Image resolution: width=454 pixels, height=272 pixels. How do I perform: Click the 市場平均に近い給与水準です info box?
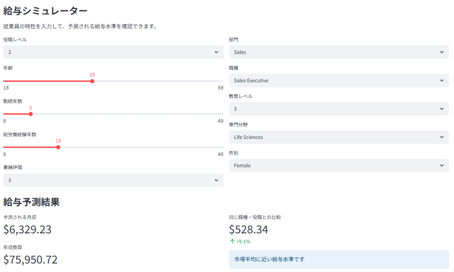click(339, 259)
